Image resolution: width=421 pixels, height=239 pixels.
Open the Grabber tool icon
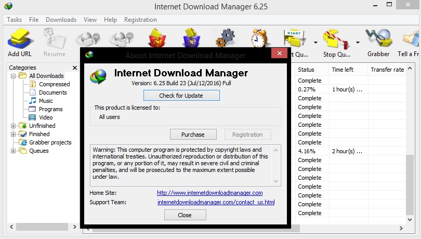click(378, 39)
